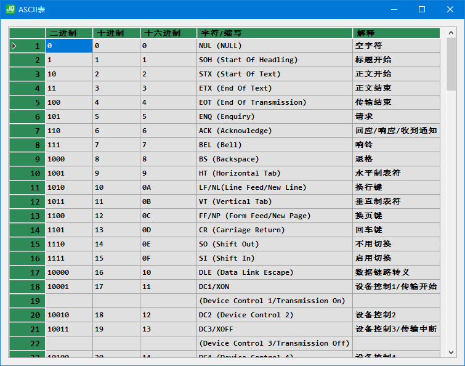Click decimal cell '14'
The width and height of the screenshot is (465, 366).
click(116, 244)
